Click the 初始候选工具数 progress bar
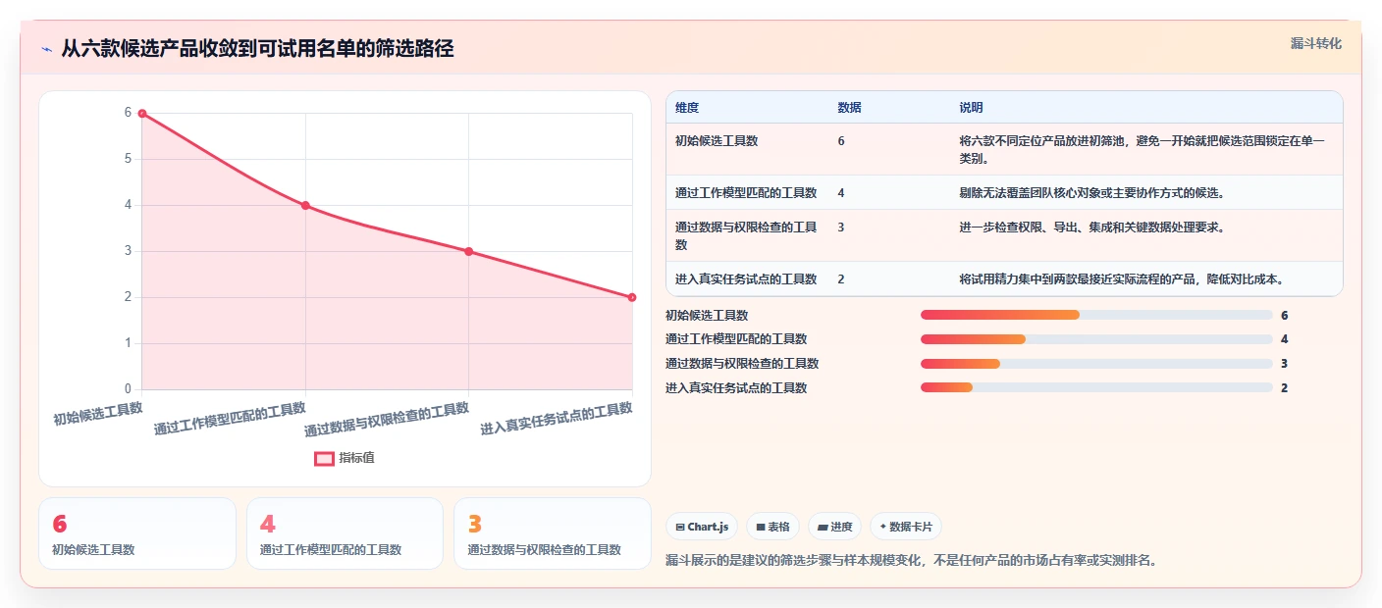Screen dimensions: 1382x608 tap(1096, 315)
